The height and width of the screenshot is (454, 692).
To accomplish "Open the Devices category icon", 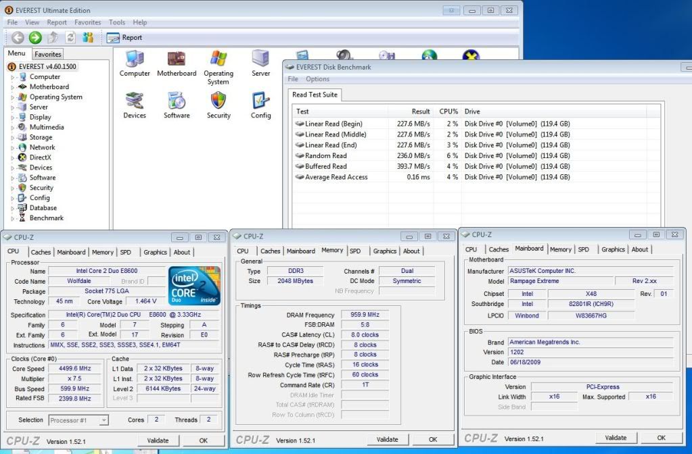I will 135,105.
